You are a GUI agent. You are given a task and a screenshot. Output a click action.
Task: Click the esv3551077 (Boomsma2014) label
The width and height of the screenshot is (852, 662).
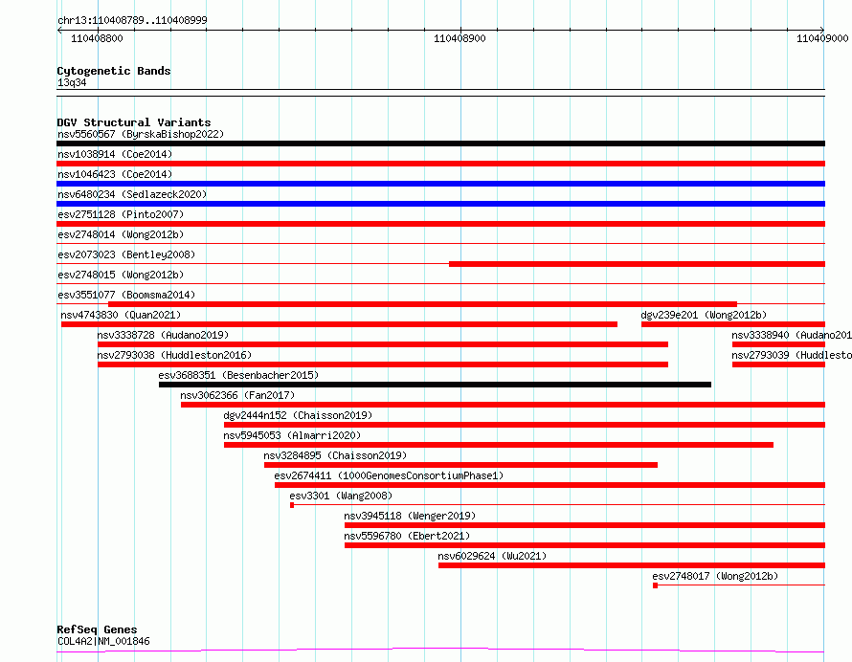click(x=126, y=295)
